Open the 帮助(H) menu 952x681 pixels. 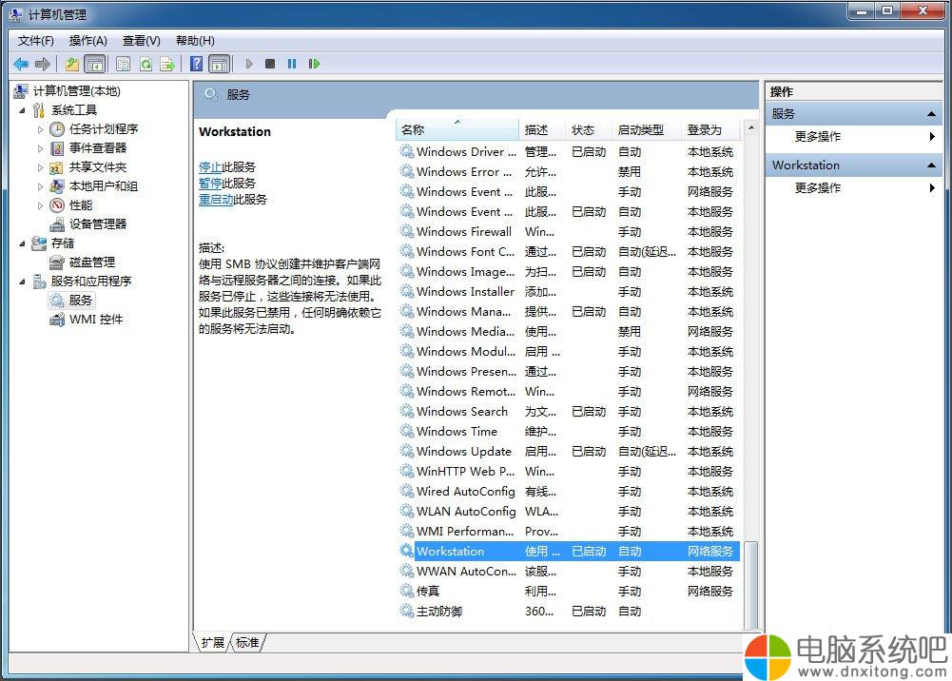pos(195,41)
